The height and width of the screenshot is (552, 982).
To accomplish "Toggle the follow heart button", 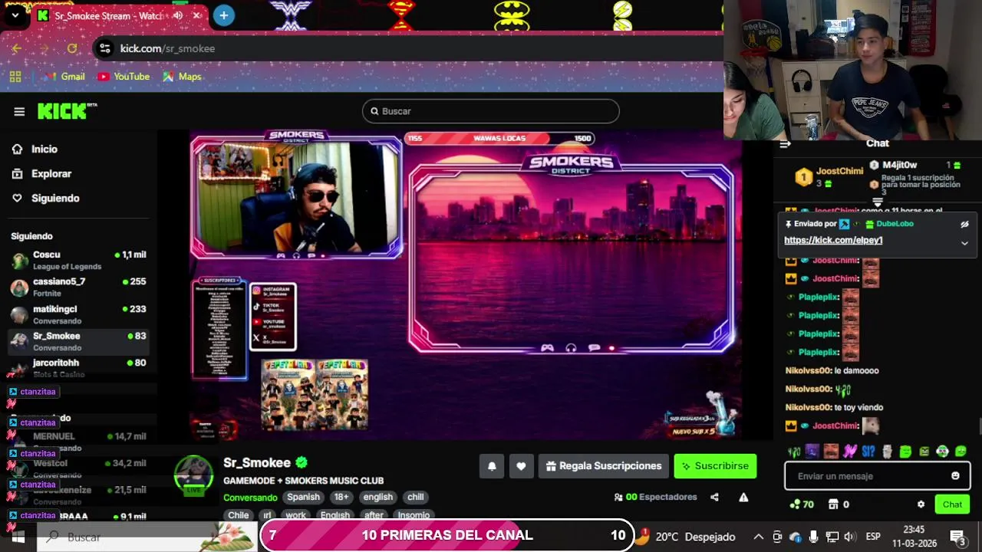I will [521, 466].
